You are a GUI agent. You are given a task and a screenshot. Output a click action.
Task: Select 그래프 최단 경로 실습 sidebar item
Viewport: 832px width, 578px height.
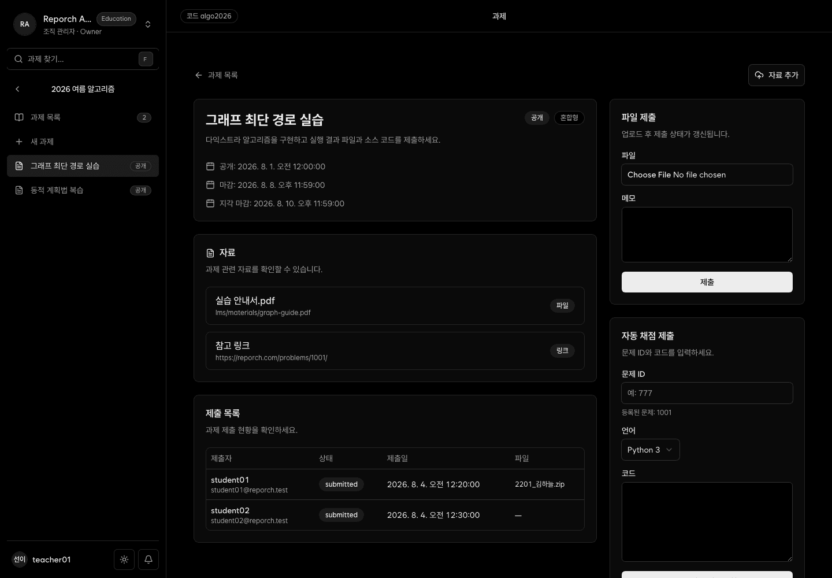click(x=83, y=166)
